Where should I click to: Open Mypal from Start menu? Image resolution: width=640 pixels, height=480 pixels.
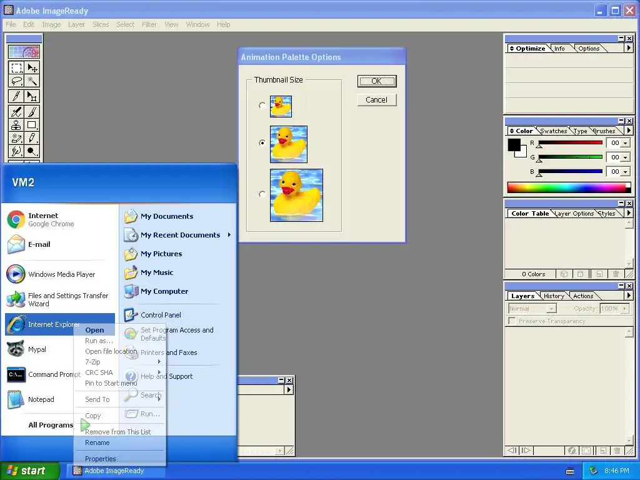59,349
